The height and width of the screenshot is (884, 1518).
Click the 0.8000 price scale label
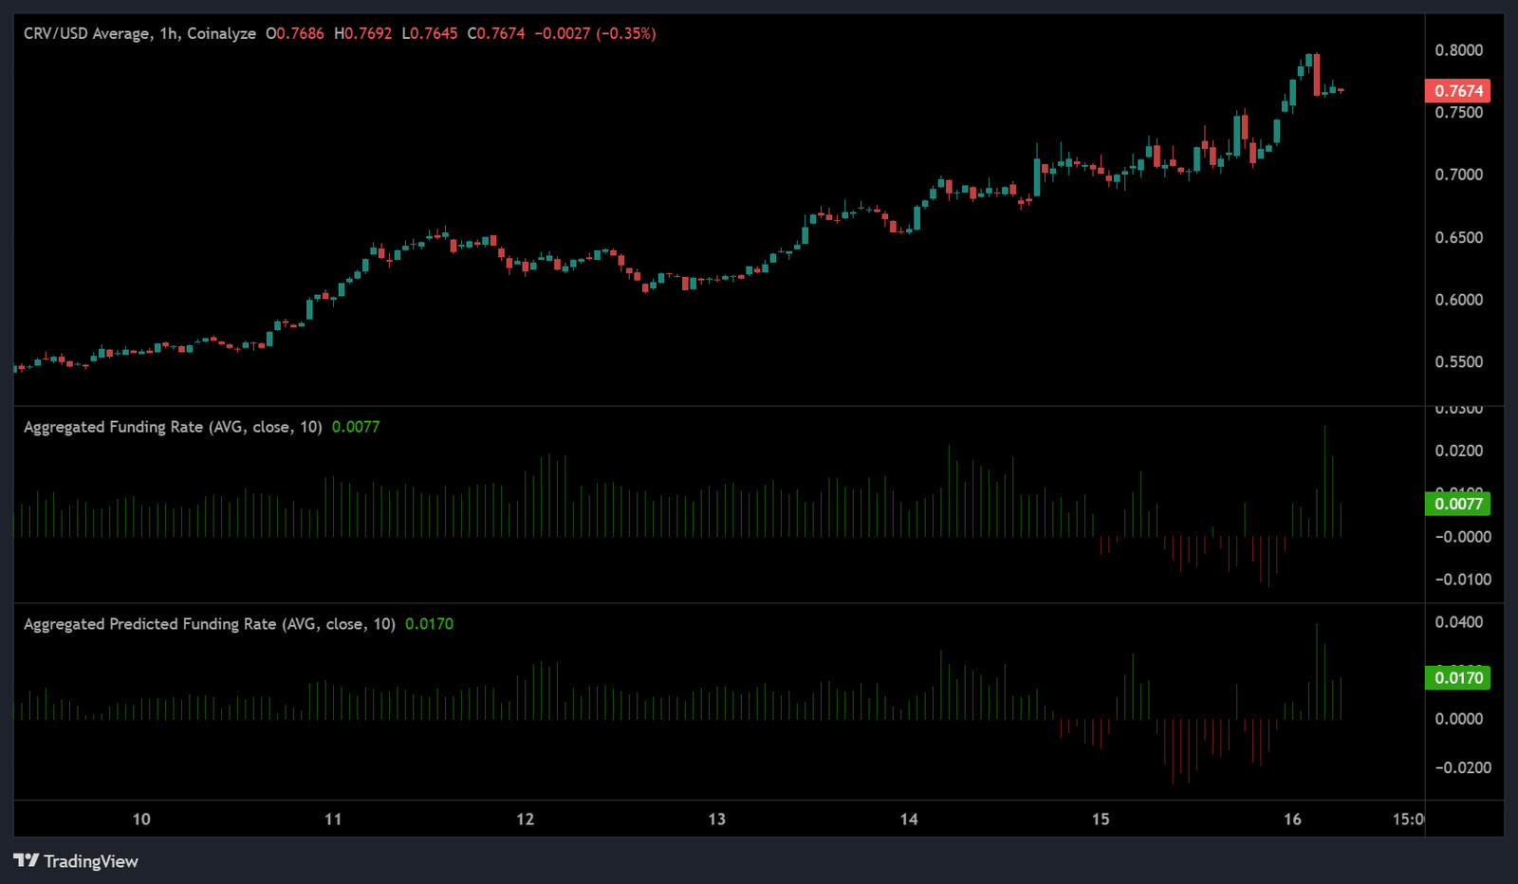(1458, 50)
